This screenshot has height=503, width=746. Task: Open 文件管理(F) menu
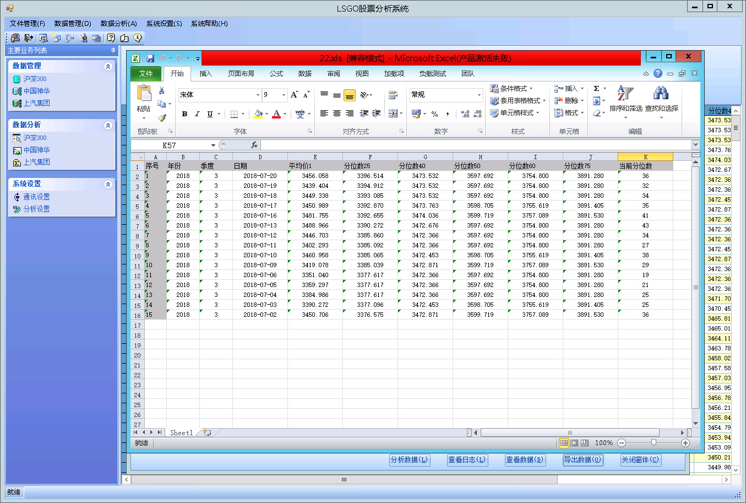point(27,23)
